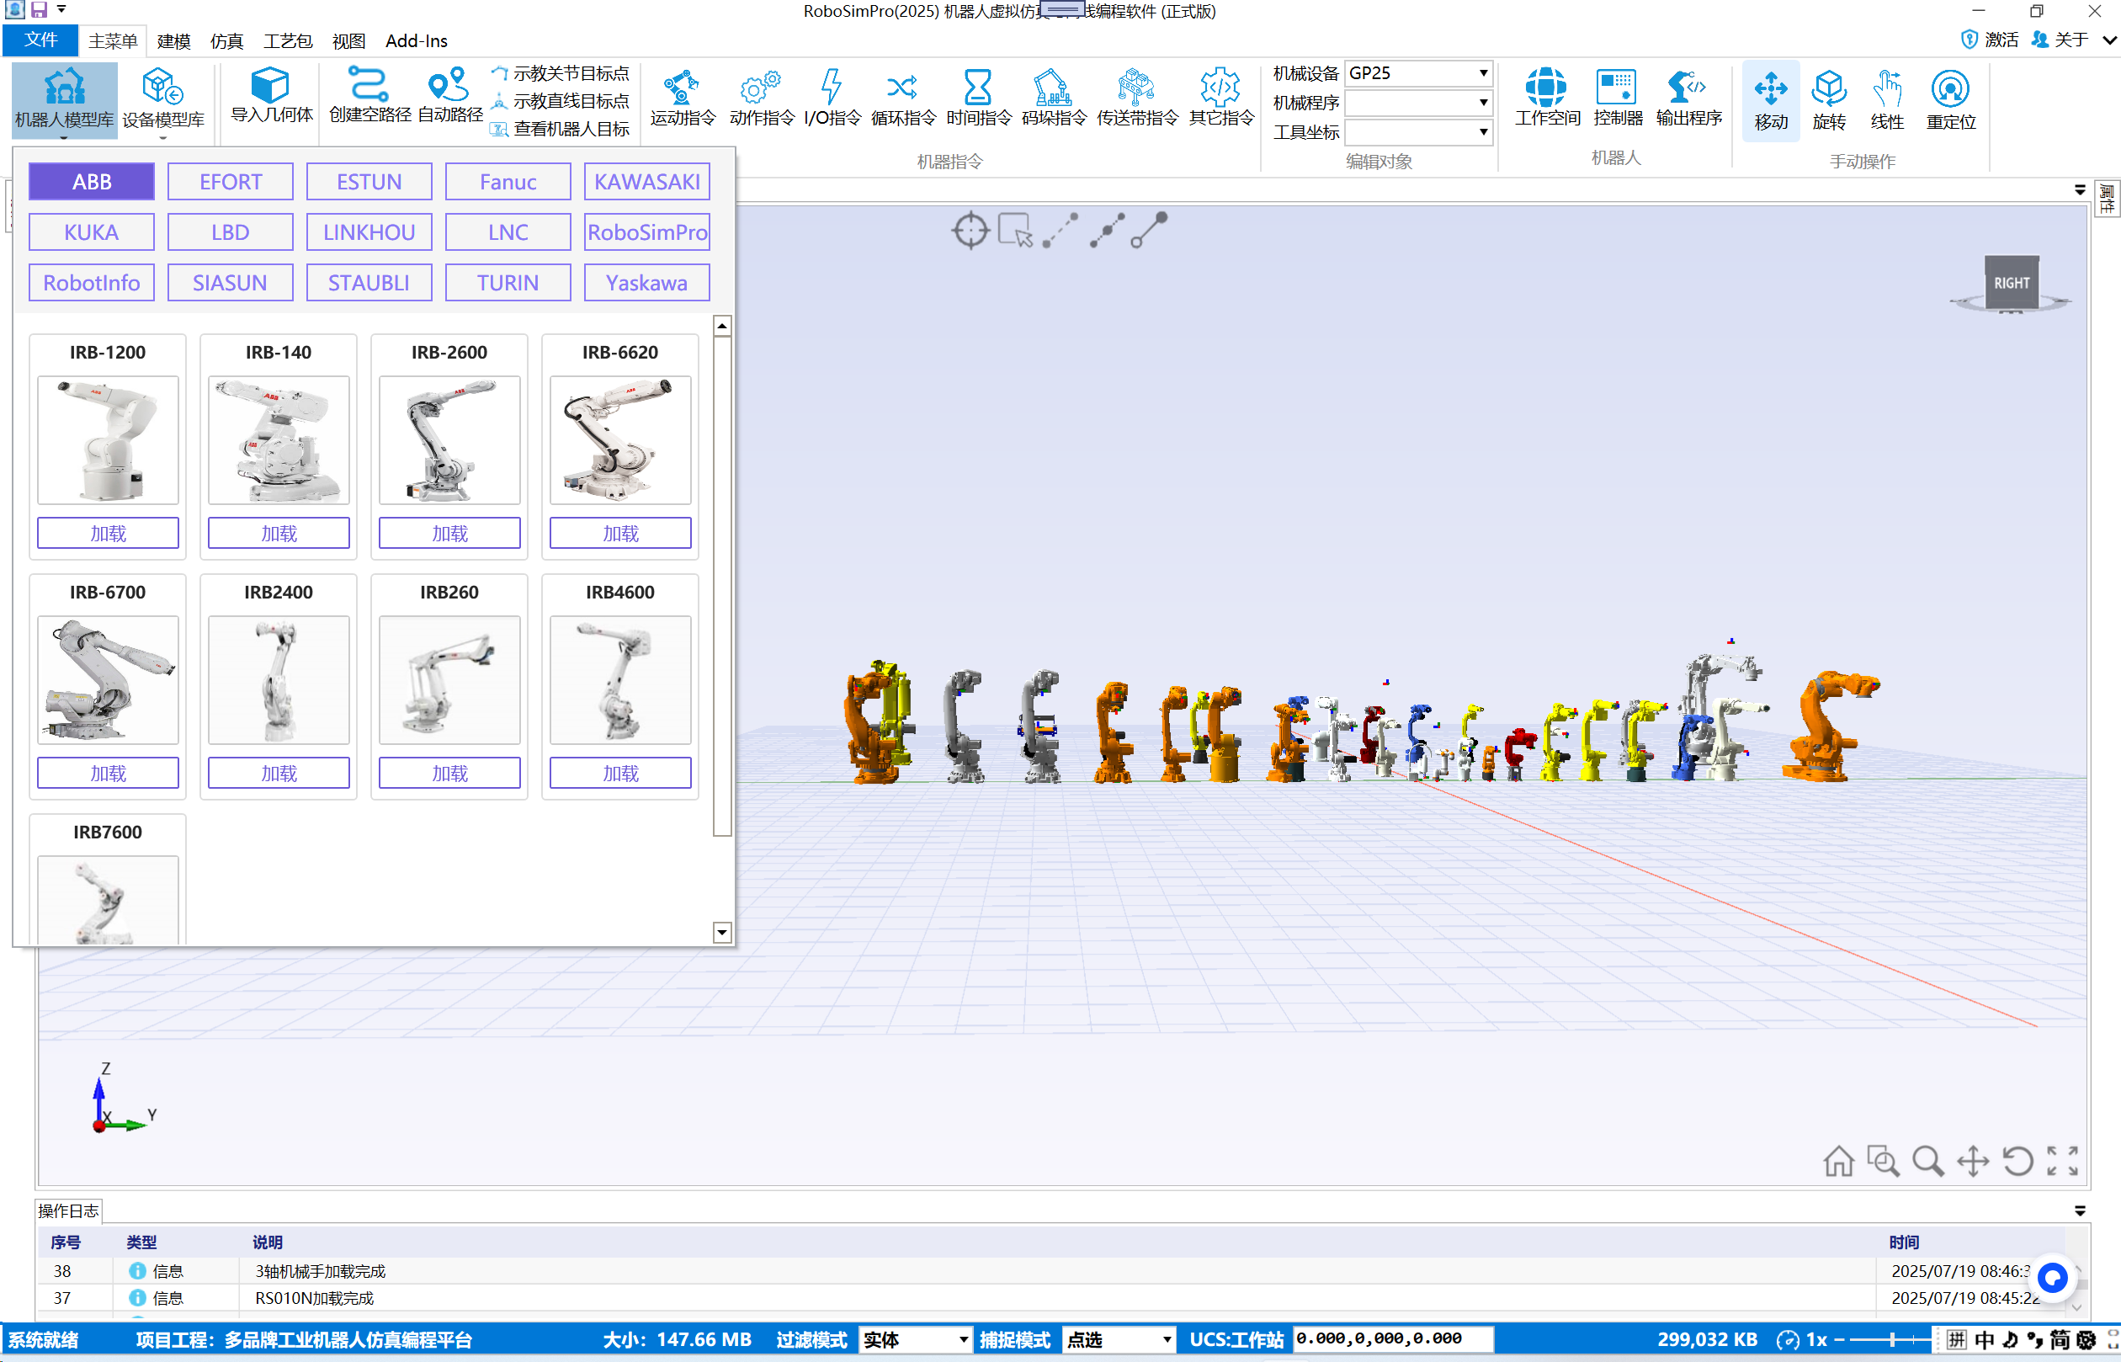Click the home view icon in viewport corner
The height and width of the screenshot is (1362, 2121).
(1839, 1160)
